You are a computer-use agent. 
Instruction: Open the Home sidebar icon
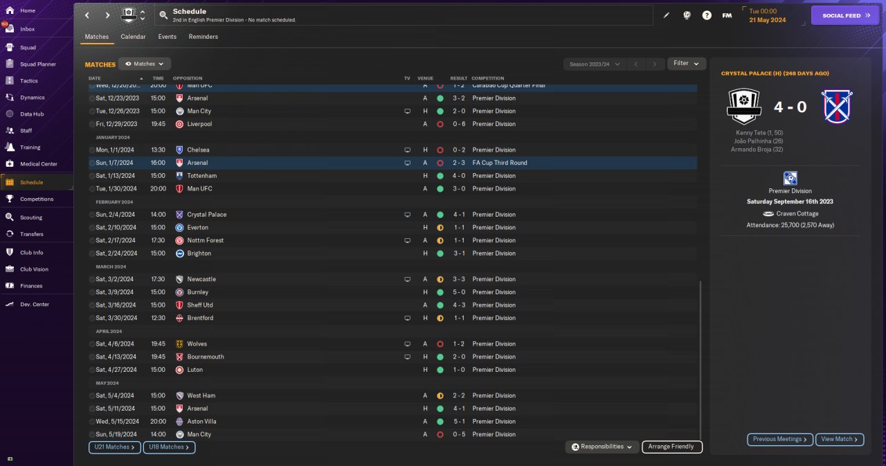coord(10,10)
